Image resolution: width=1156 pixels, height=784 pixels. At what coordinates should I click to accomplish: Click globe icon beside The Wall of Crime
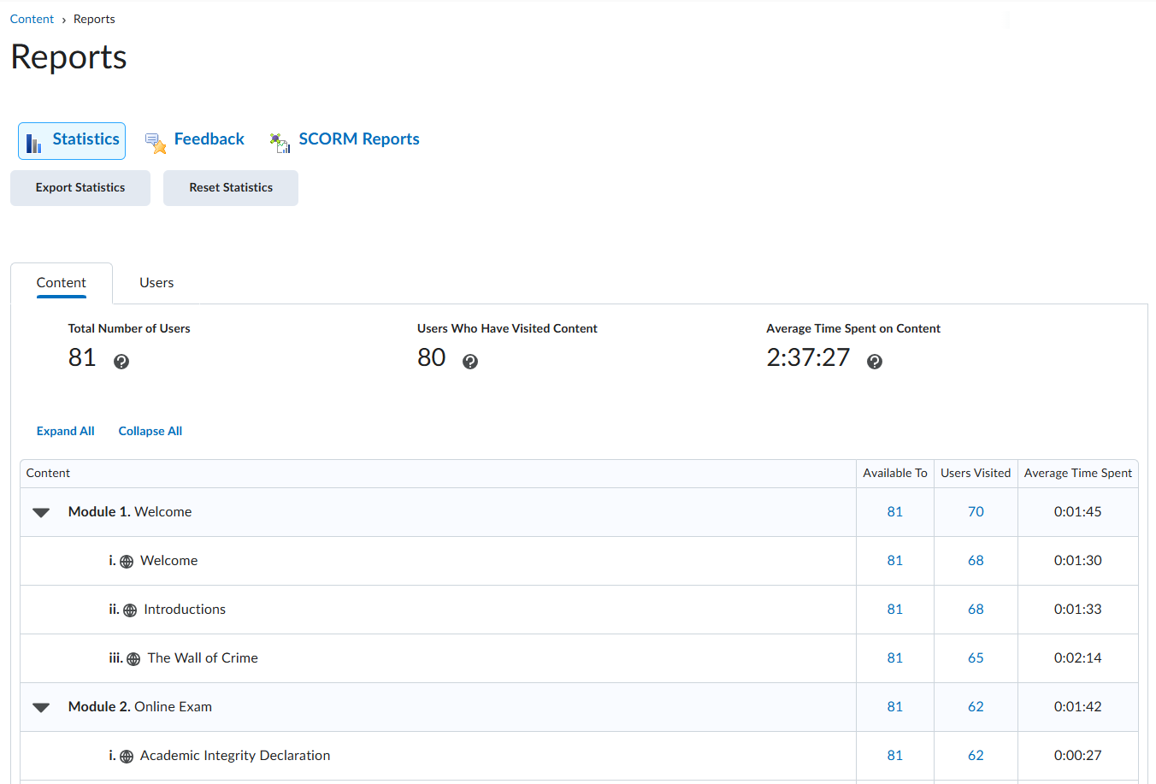(133, 659)
